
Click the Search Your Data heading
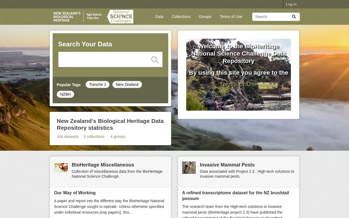(x=85, y=44)
